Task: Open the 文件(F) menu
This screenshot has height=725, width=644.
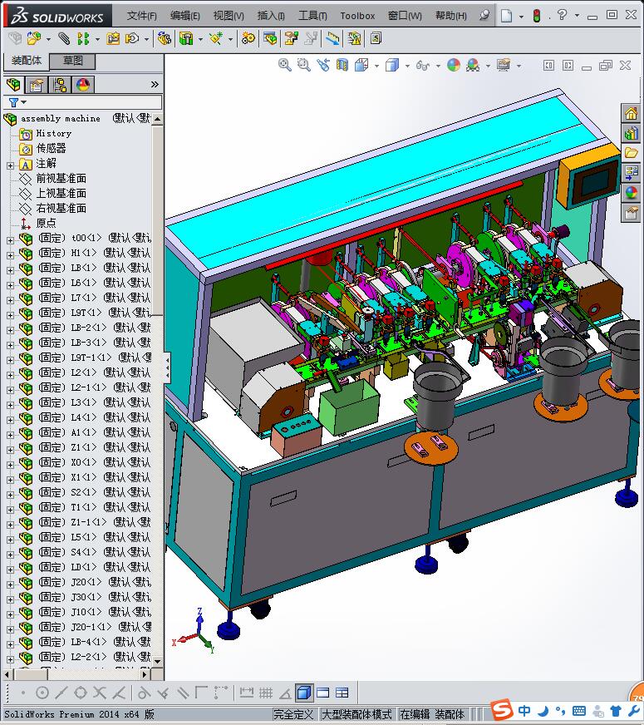Action: (x=142, y=16)
